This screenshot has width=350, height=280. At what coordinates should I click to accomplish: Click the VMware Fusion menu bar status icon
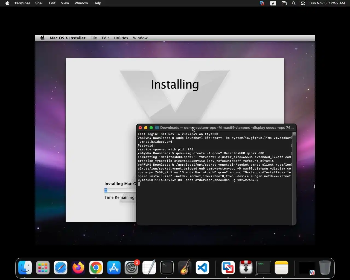pos(262,3)
